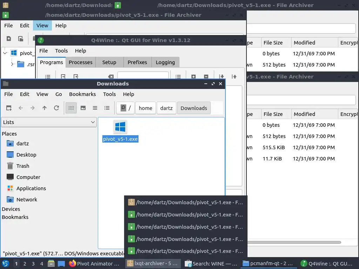This screenshot has width=359, height=269.
Task: Click the minus icon in Q4Wine toolbar
Action: pyautogui.click(x=206, y=77)
